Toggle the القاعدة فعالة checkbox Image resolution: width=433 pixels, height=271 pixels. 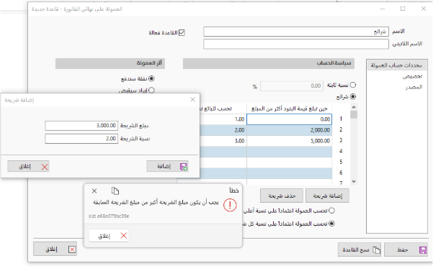(x=182, y=33)
